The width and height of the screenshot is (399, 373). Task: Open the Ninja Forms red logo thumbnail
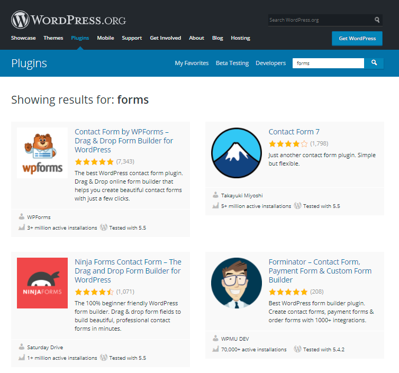pos(42,283)
